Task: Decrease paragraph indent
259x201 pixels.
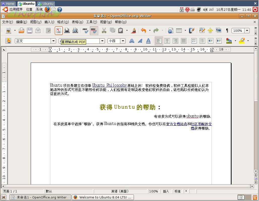Action: [x=211, y=41]
